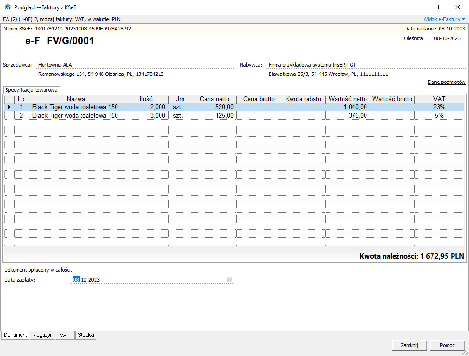
Task: Click the szt. unit cell in row 2
Action: click(180, 115)
